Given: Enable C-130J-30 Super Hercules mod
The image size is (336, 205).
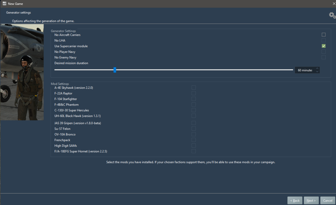Looking at the screenshot, I should click(x=194, y=110).
